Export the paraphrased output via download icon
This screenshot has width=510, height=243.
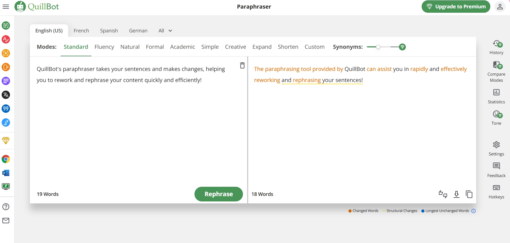click(x=457, y=194)
